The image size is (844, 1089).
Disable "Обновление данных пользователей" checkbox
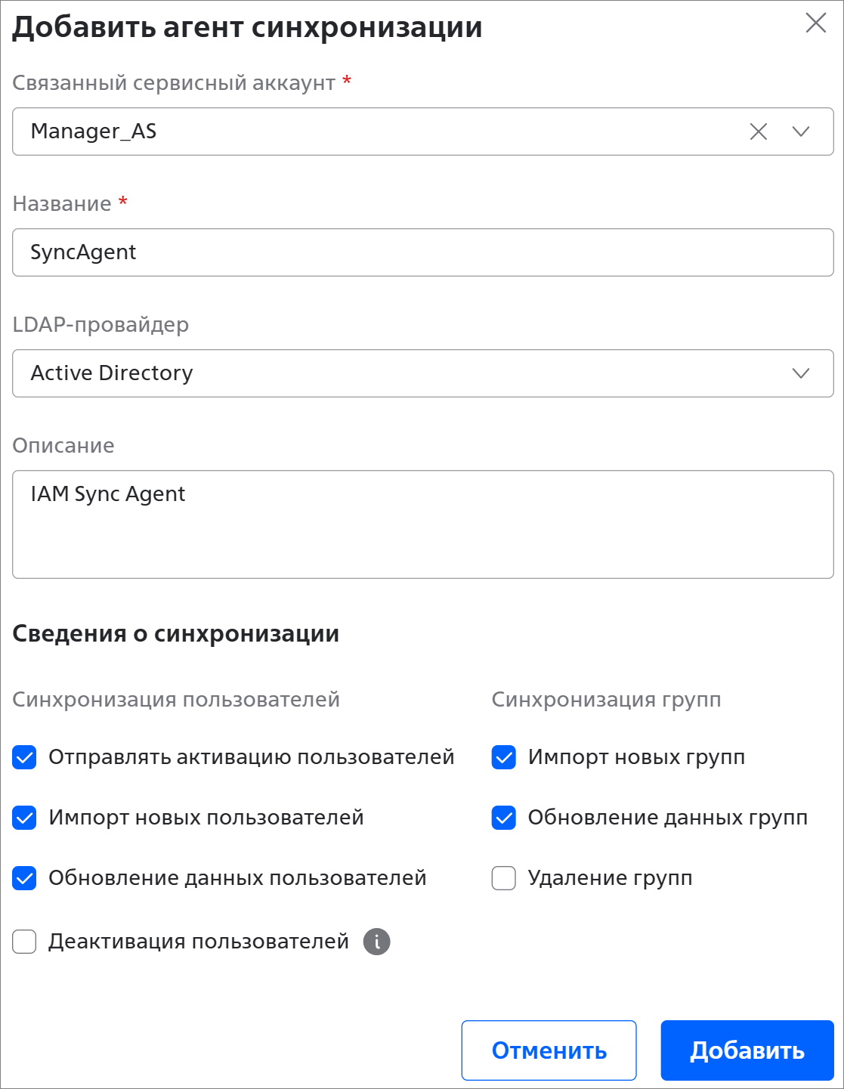(x=25, y=878)
